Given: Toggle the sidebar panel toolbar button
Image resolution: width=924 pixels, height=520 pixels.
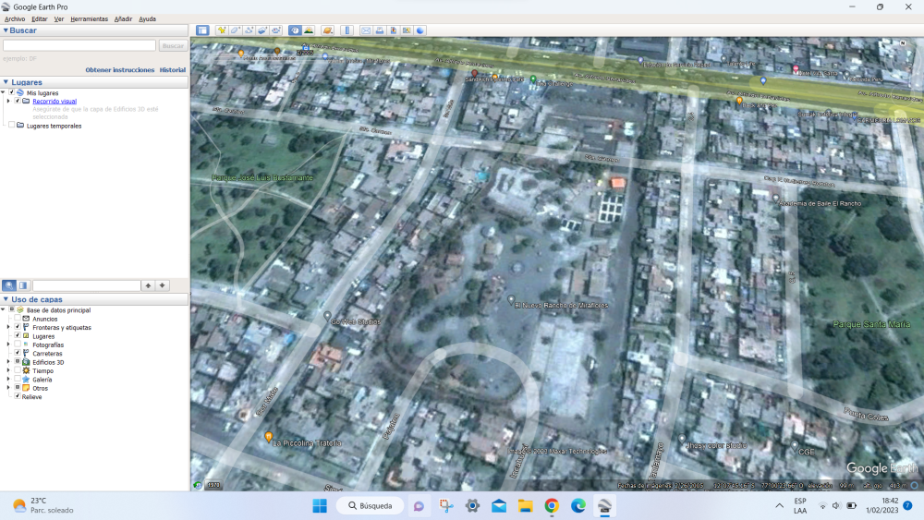Looking at the screenshot, I should 202,30.
